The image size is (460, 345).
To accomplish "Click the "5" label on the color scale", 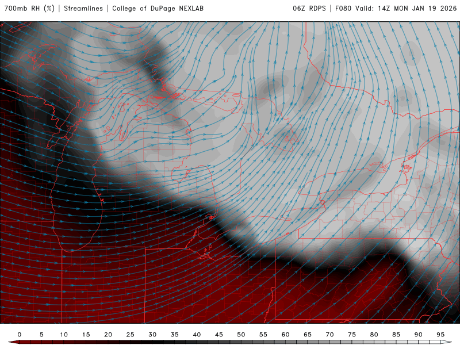I will 41,335.
